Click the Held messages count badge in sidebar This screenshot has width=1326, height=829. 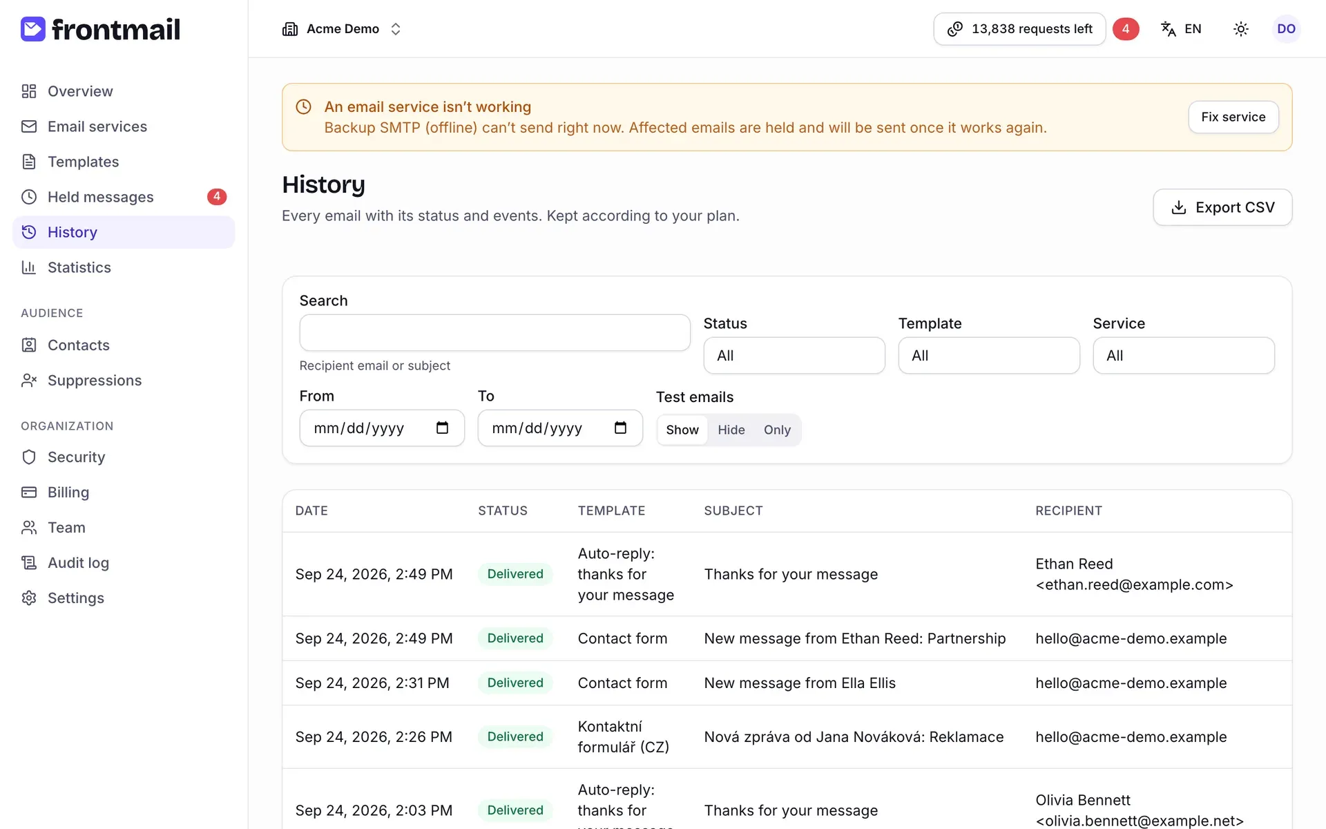click(x=217, y=197)
